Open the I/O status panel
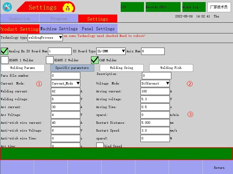The height and width of the screenshot is (174, 233). click(132, 7)
